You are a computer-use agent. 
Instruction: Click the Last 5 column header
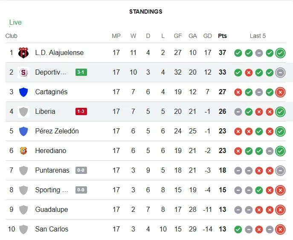point(258,36)
